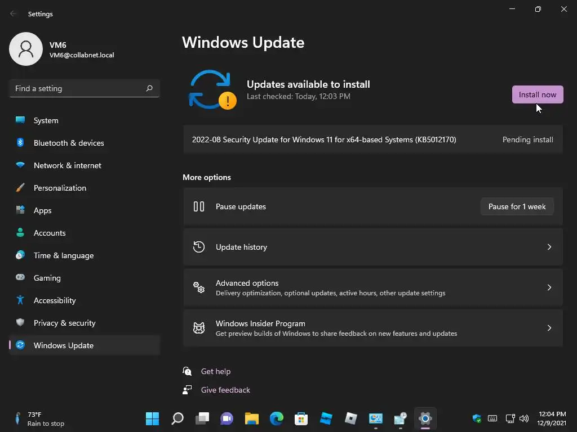The image size is (577, 432).
Task: Select the Apps category
Action: 85,210
